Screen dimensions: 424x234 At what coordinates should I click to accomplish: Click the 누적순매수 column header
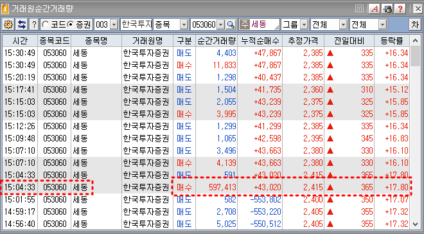(x=260, y=41)
